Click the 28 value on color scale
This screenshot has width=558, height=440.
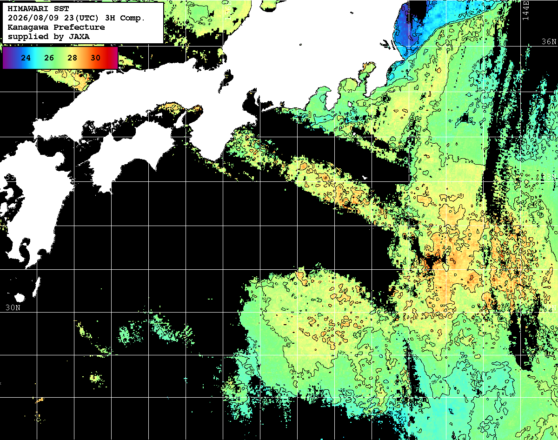pos(72,58)
